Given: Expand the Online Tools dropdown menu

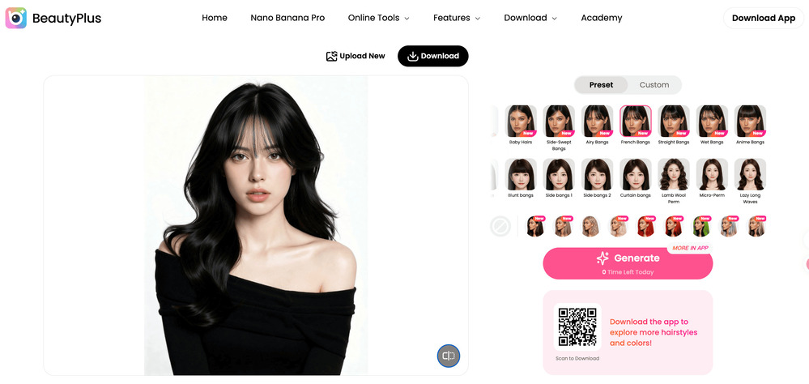Looking at the screenshot, I should tap(379, 18).
